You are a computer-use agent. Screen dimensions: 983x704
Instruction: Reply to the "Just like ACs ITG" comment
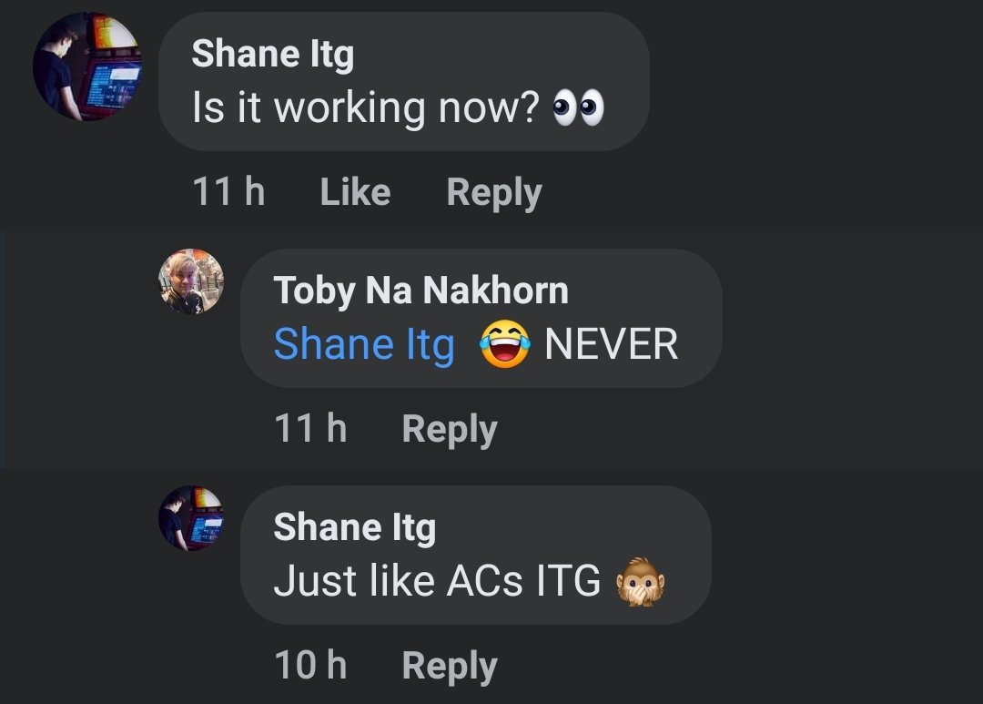pyautogui.click(x=450, y=665)
